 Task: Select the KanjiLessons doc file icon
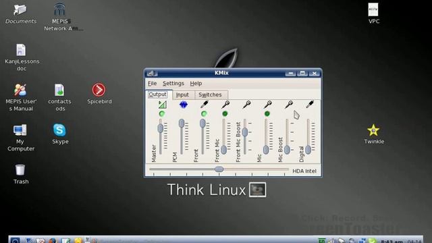(21, 50)
